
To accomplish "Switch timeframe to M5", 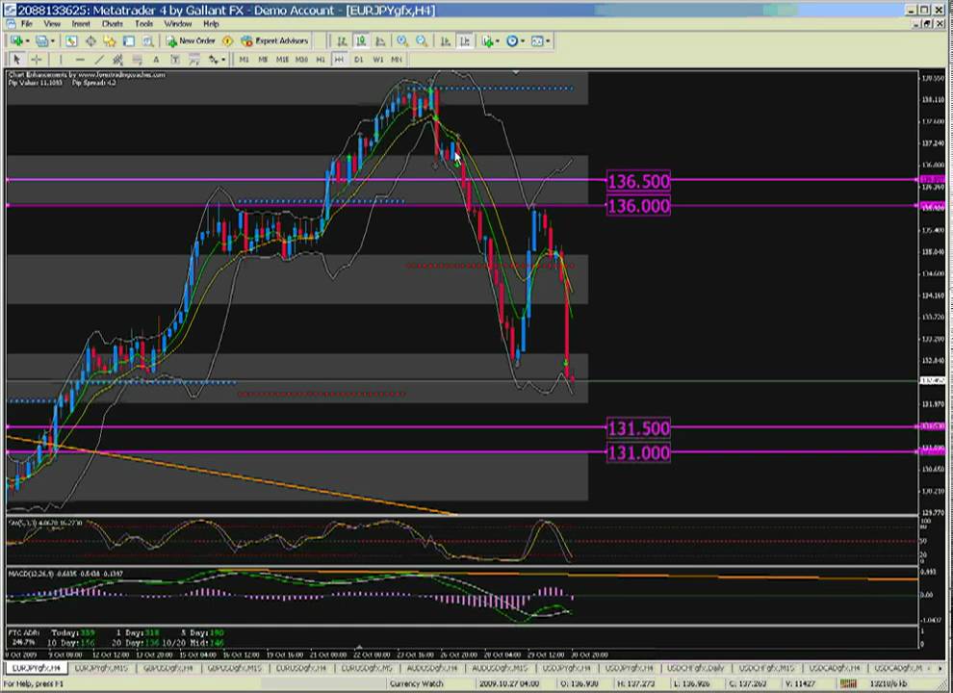I will (x=263, y=59).
